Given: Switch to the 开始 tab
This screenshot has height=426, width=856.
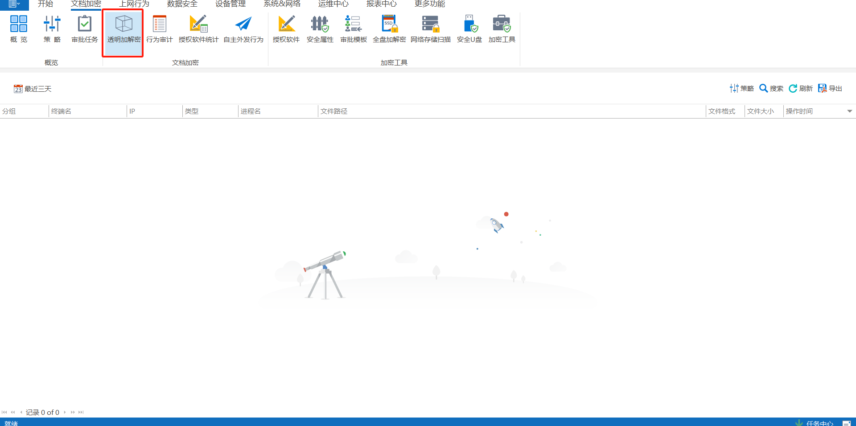Looking at the screenshot, I should [45, 4].
